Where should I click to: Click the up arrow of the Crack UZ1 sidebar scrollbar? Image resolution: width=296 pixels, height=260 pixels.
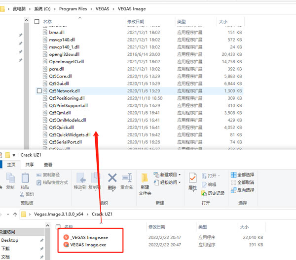click(x=47, y=225)
